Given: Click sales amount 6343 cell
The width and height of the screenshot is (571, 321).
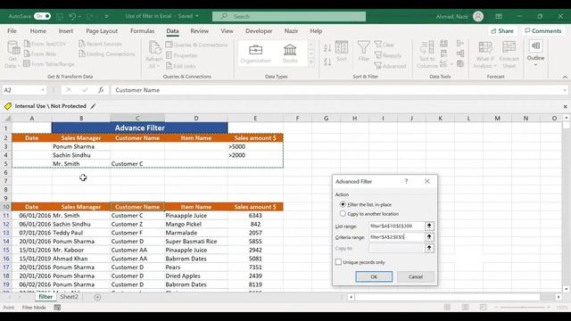Looking at the screenshot, I should click(x=255, y=216).
